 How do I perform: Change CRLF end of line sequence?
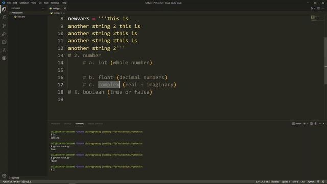303,182
